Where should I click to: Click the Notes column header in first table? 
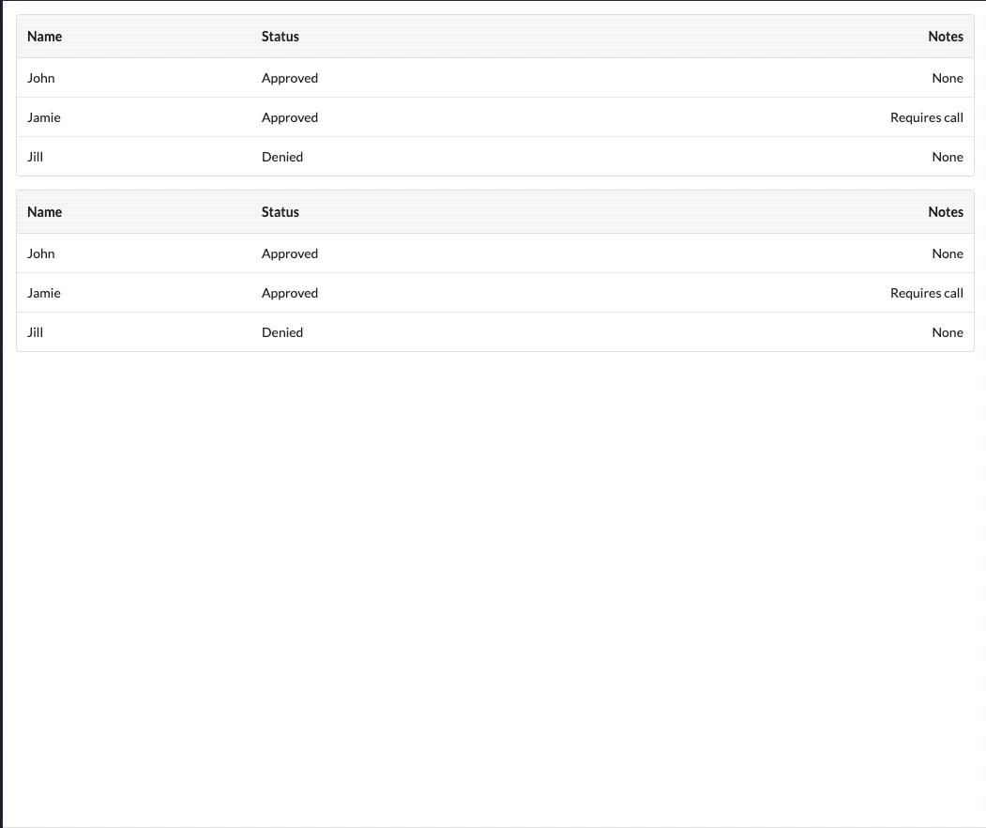[x=946, y=37]
